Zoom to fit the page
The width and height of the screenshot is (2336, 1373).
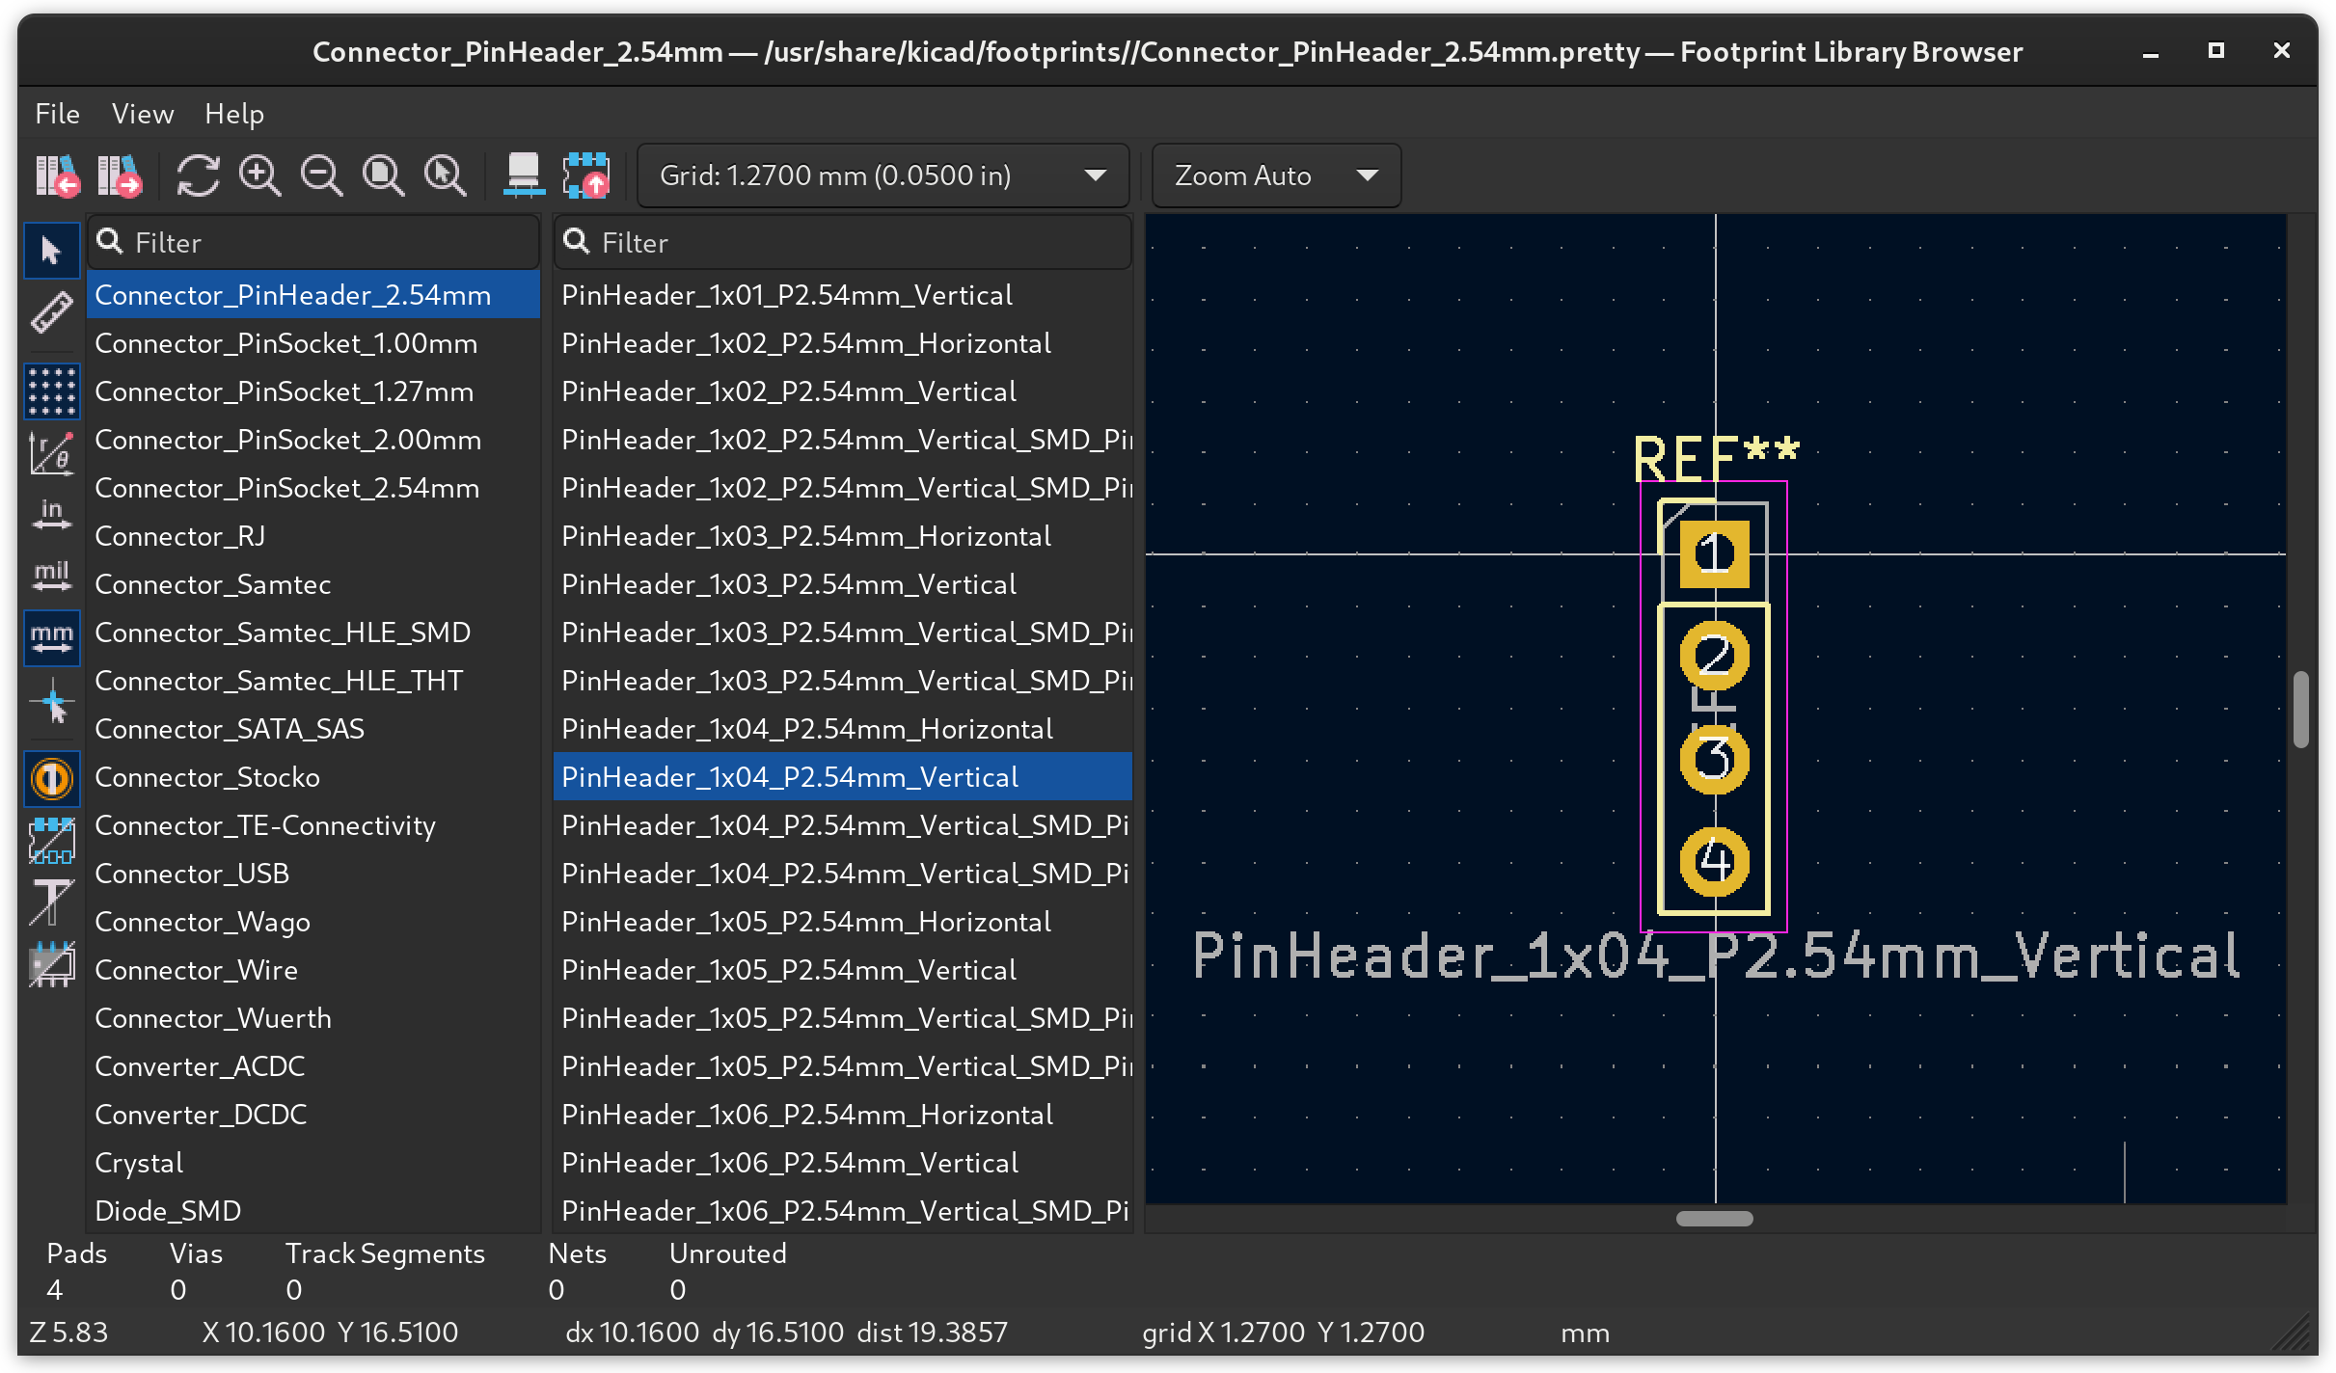[x=385, y=175]
